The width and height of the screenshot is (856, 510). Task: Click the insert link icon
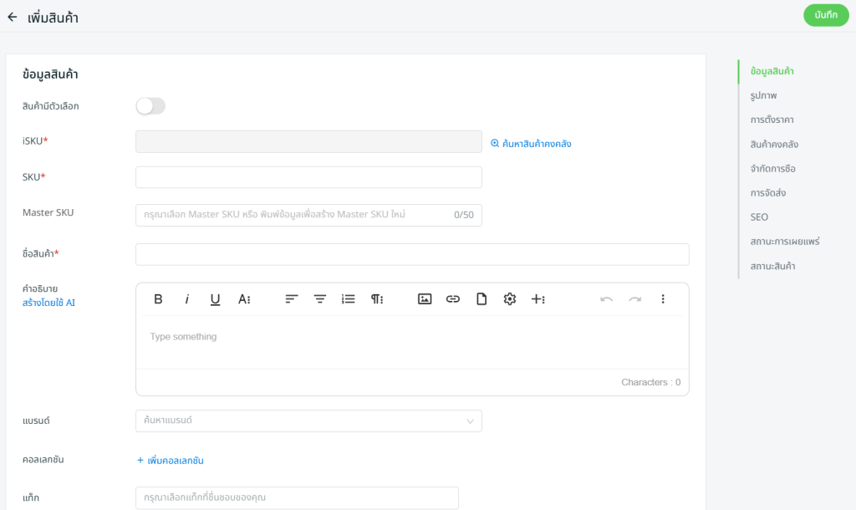pyautogui.click(x=453, y=299)
